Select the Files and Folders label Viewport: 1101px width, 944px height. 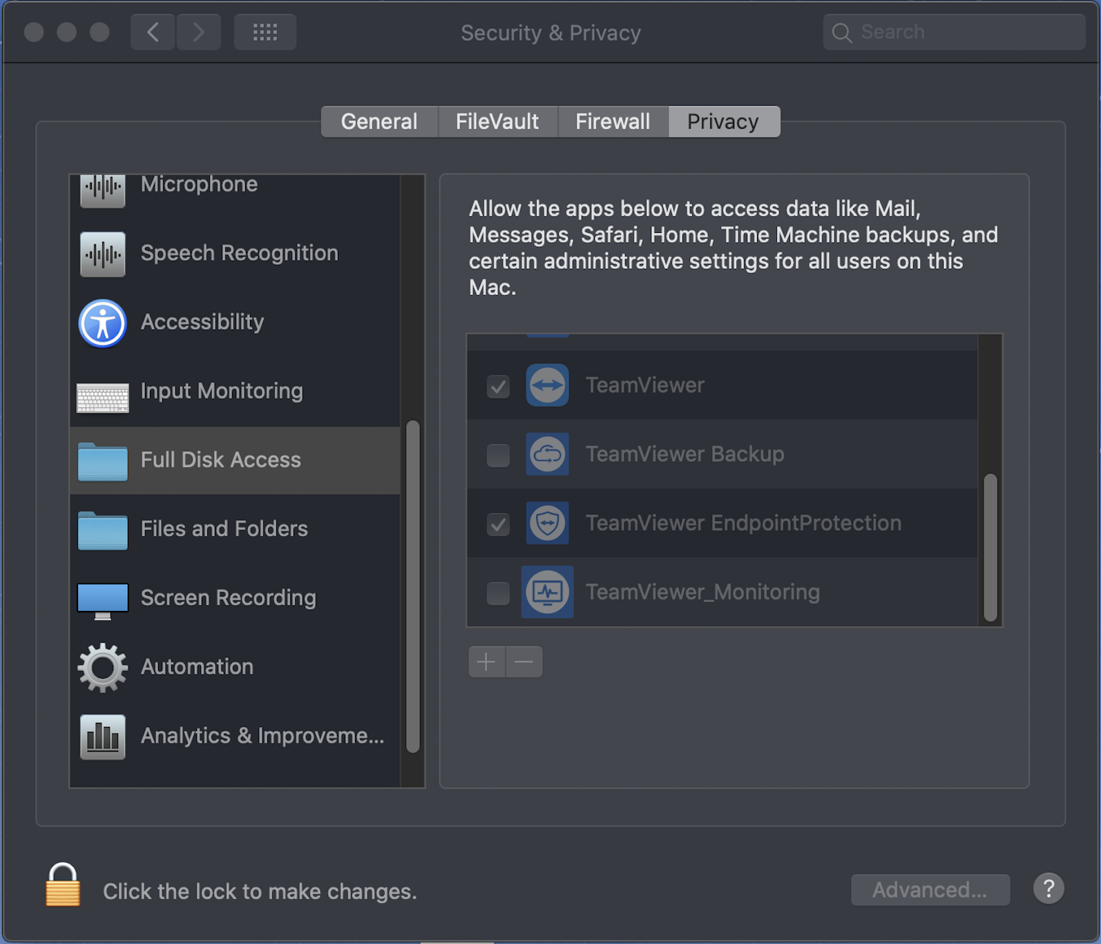click(224, 529)
